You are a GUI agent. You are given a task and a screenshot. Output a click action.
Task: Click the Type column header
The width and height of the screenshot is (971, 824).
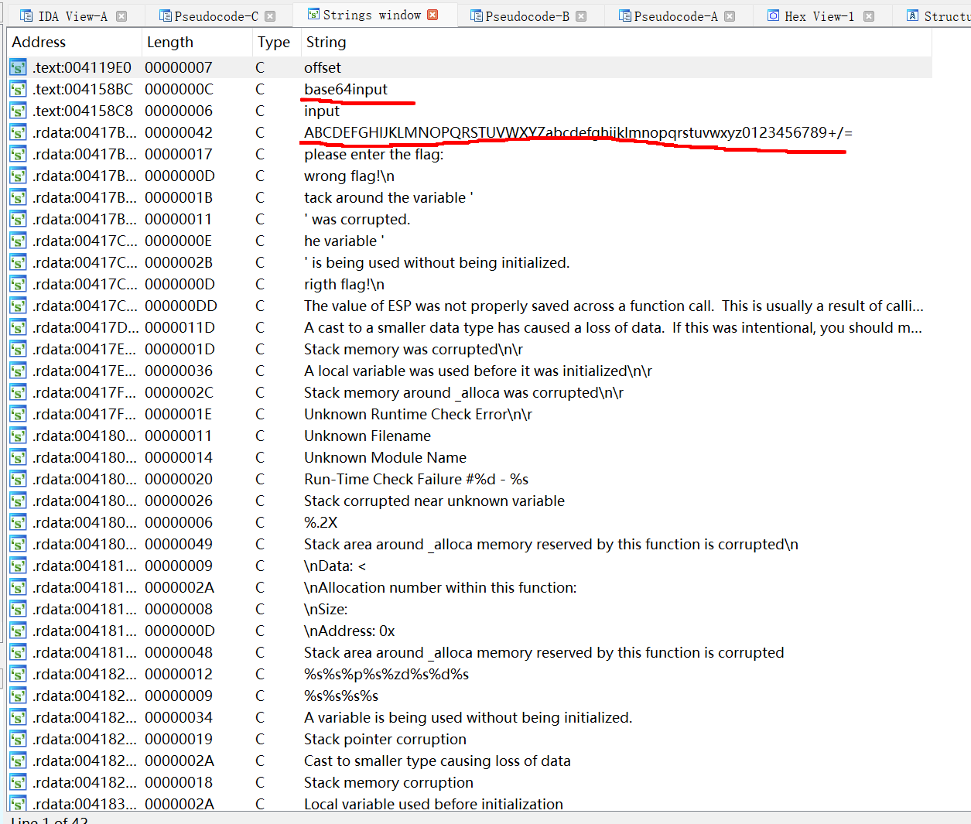273,43
